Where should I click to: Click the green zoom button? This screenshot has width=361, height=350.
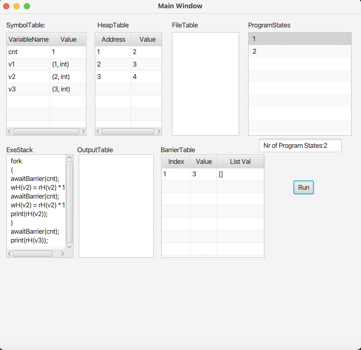(27, 6)
